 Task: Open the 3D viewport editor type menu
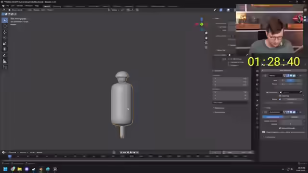click(x=4, y=10)
